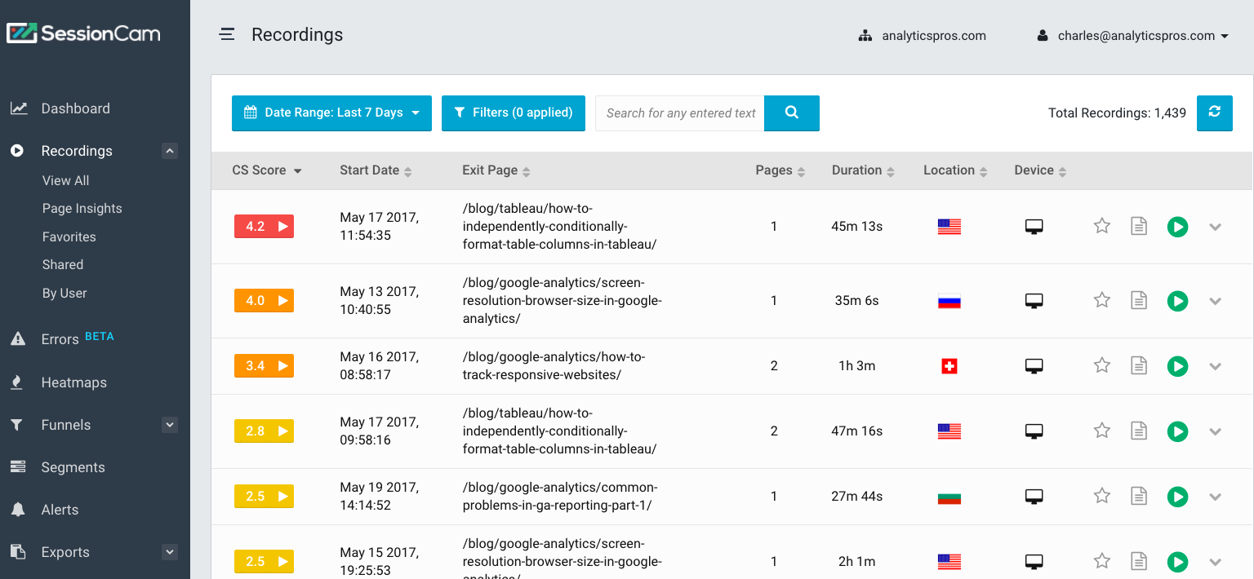Open the Alerts section
Image resolution: width=1254 pixels, height=579 pixels.
[x=61, y=509]
